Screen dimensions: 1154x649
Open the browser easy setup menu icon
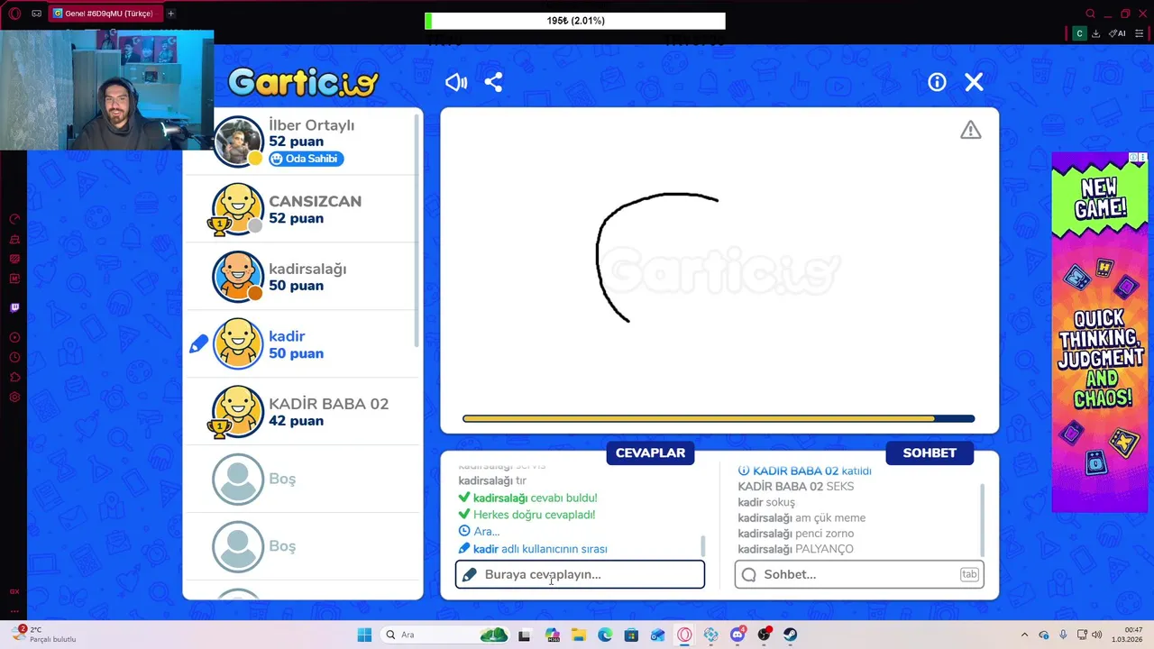point(1140,33)
